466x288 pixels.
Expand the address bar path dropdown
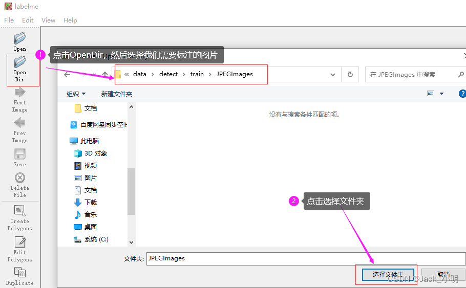tap(332, 75)
